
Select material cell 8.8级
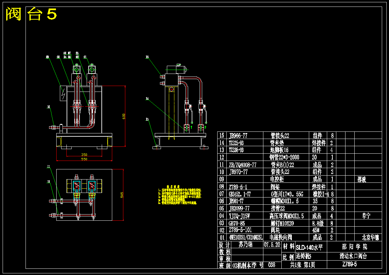[318, 223]
